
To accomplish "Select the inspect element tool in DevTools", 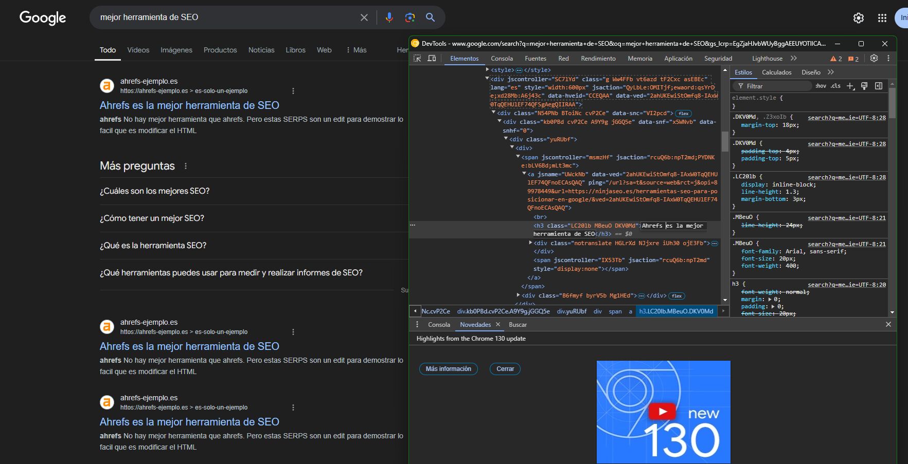I will 418,58.
